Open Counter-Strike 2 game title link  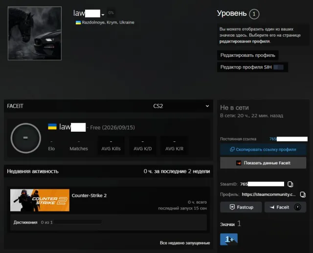[x=89, y=195]
